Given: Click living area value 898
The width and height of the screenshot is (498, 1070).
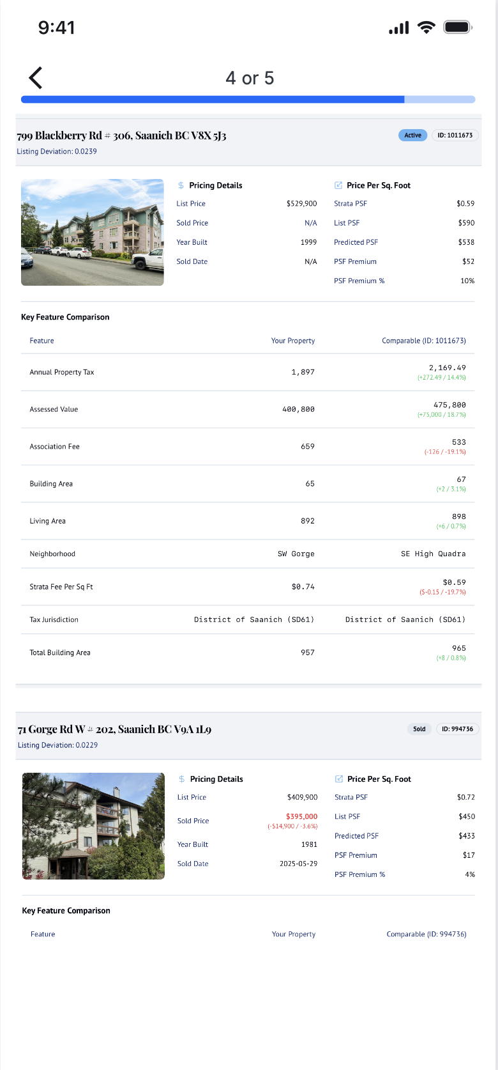Looking at the screenshot, I should click(459, 516).
